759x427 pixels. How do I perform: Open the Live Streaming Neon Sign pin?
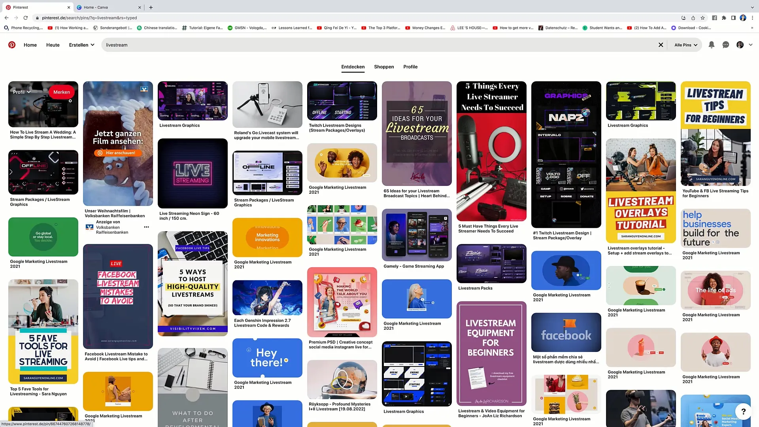pos(193,173)
